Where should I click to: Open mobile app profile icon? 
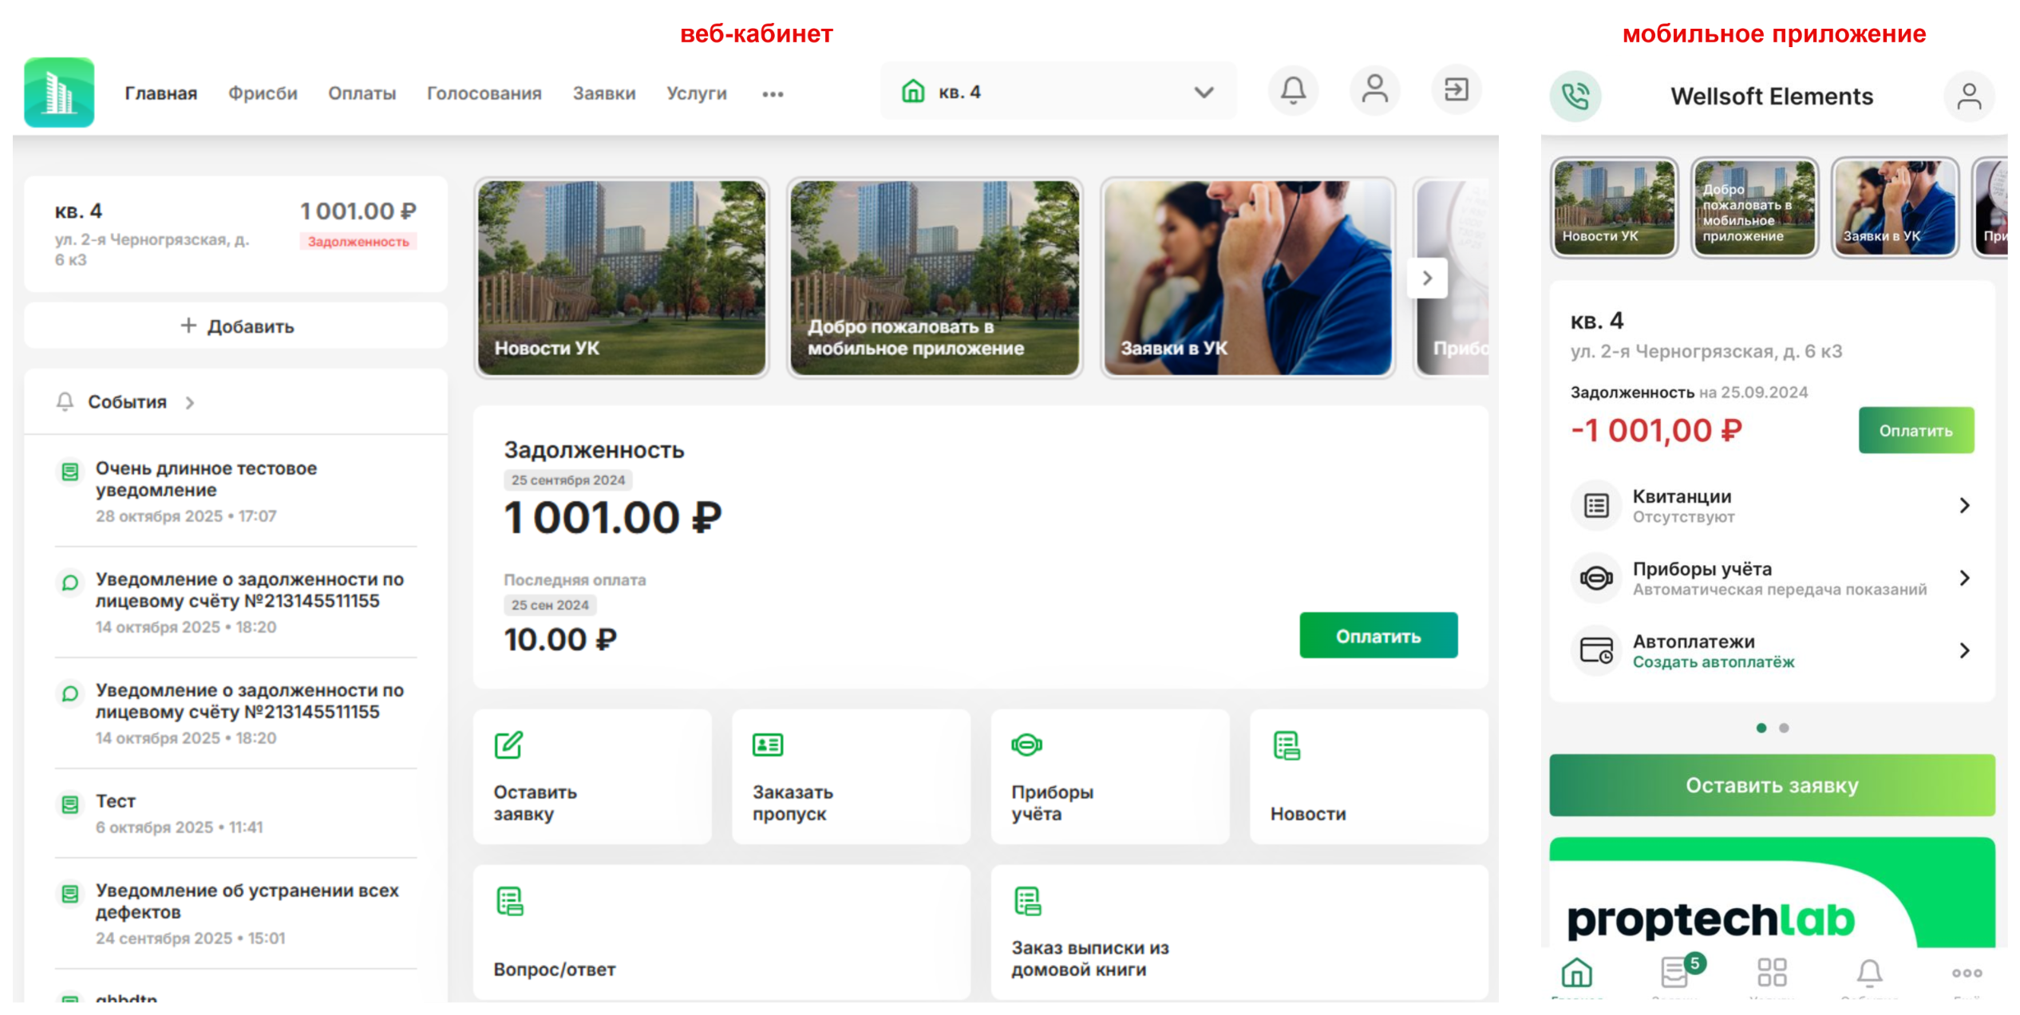pyautogui.click(x=1968, y=97)
